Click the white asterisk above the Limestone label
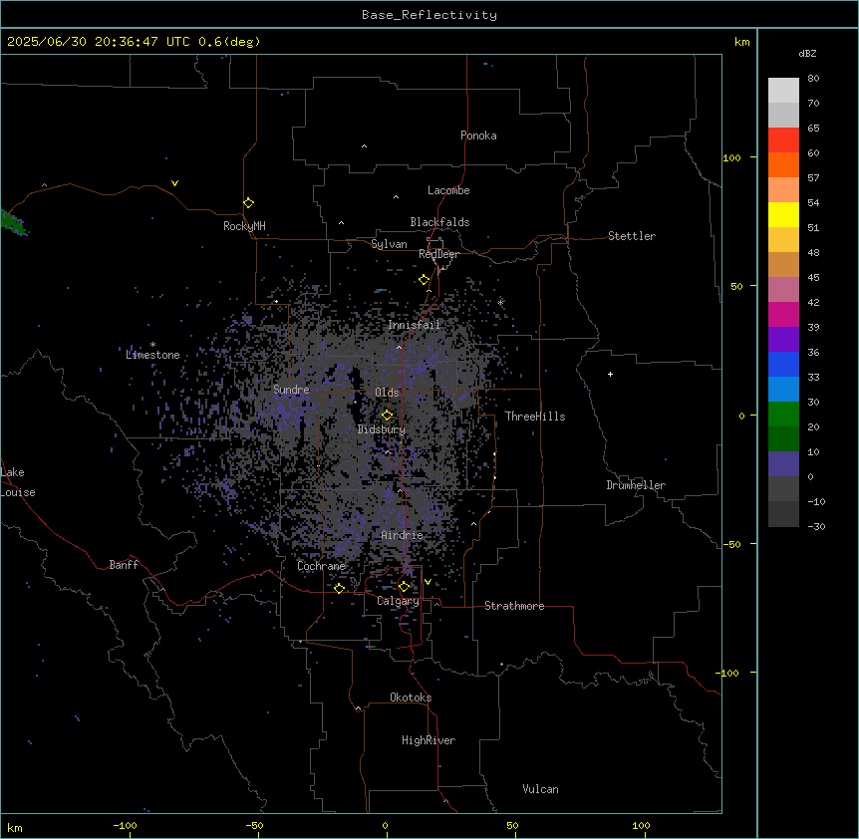 tap(152, 345)
